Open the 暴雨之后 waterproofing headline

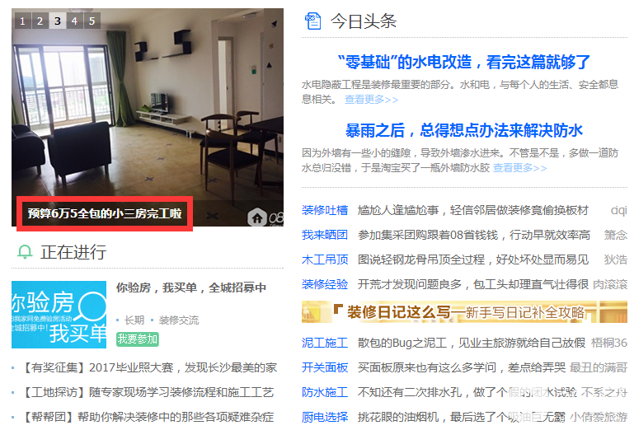[464, 130]
